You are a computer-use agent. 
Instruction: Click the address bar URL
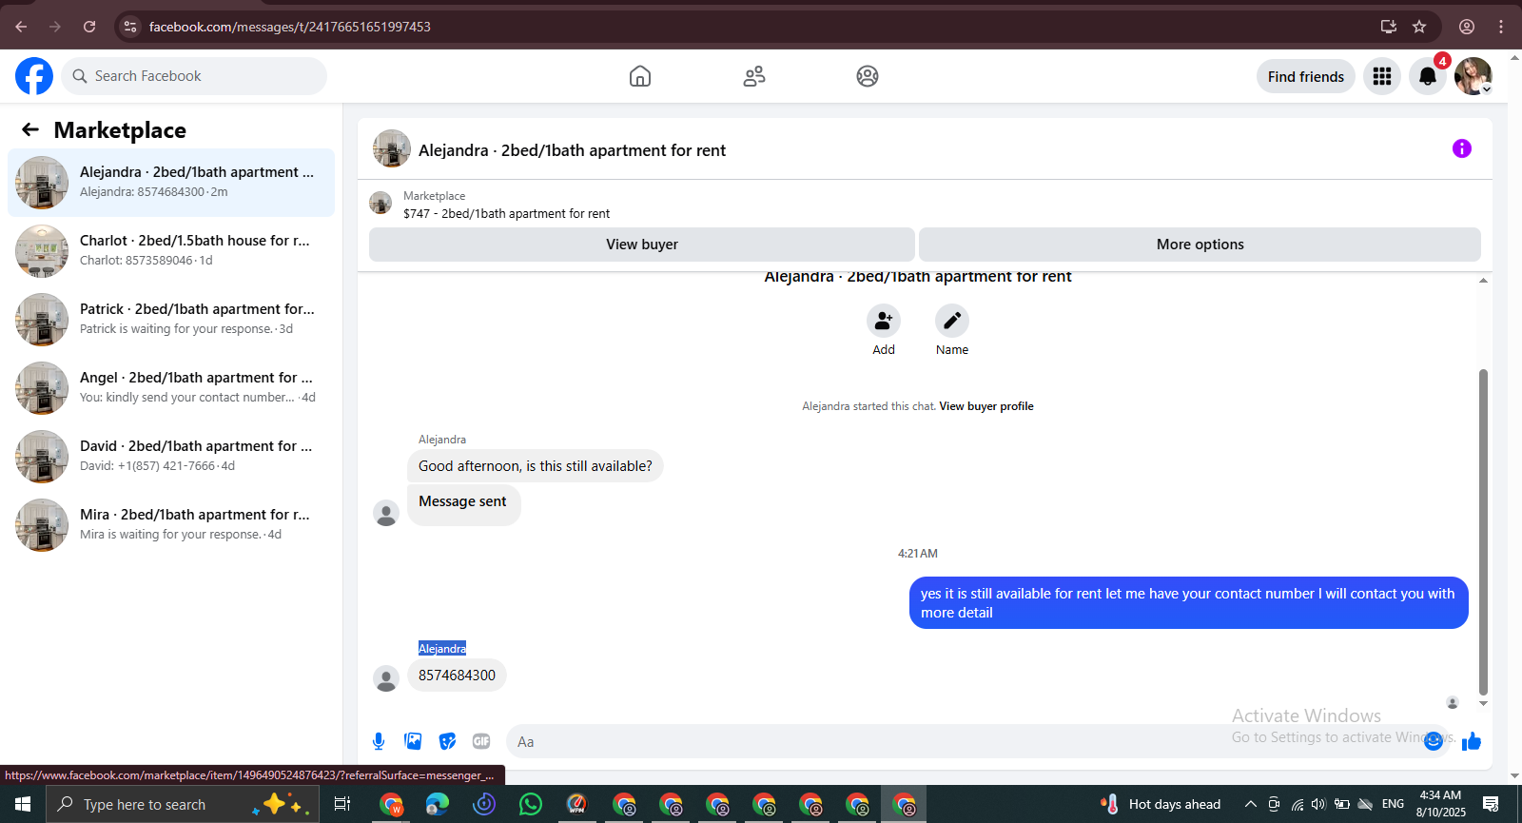point(290,27)
